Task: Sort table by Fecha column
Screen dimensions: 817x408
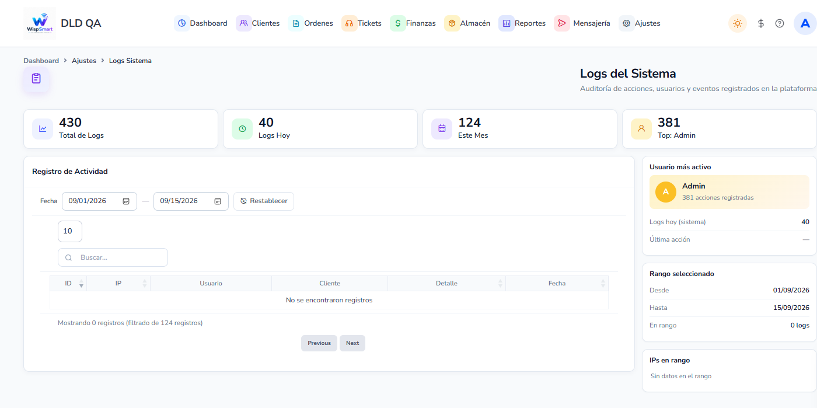Action: click(557, 283)
